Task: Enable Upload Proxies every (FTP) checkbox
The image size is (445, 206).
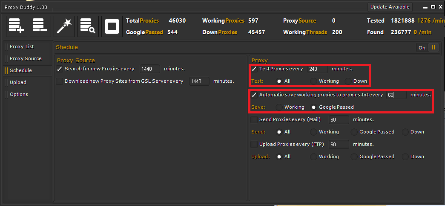Action: (x=254, y=144)
